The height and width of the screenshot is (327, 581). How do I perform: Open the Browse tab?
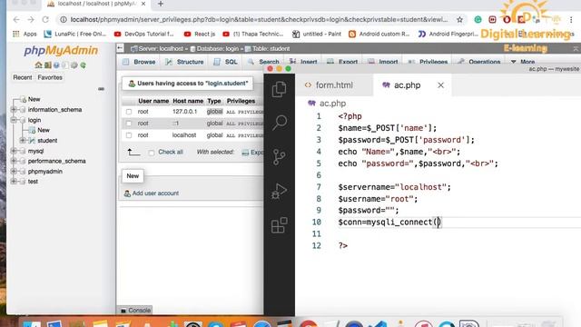point(139,62)
